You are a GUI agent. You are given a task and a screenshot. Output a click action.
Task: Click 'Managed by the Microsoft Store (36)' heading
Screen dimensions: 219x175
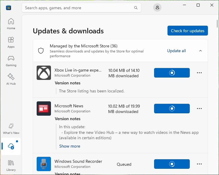pyautogui.click(x=83, y=46)
